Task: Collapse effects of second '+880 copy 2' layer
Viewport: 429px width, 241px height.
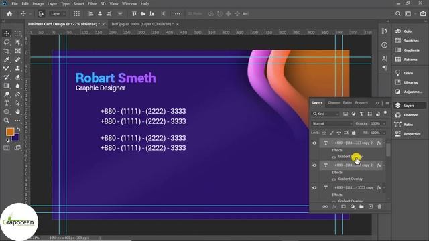Action: click(384, 165)
